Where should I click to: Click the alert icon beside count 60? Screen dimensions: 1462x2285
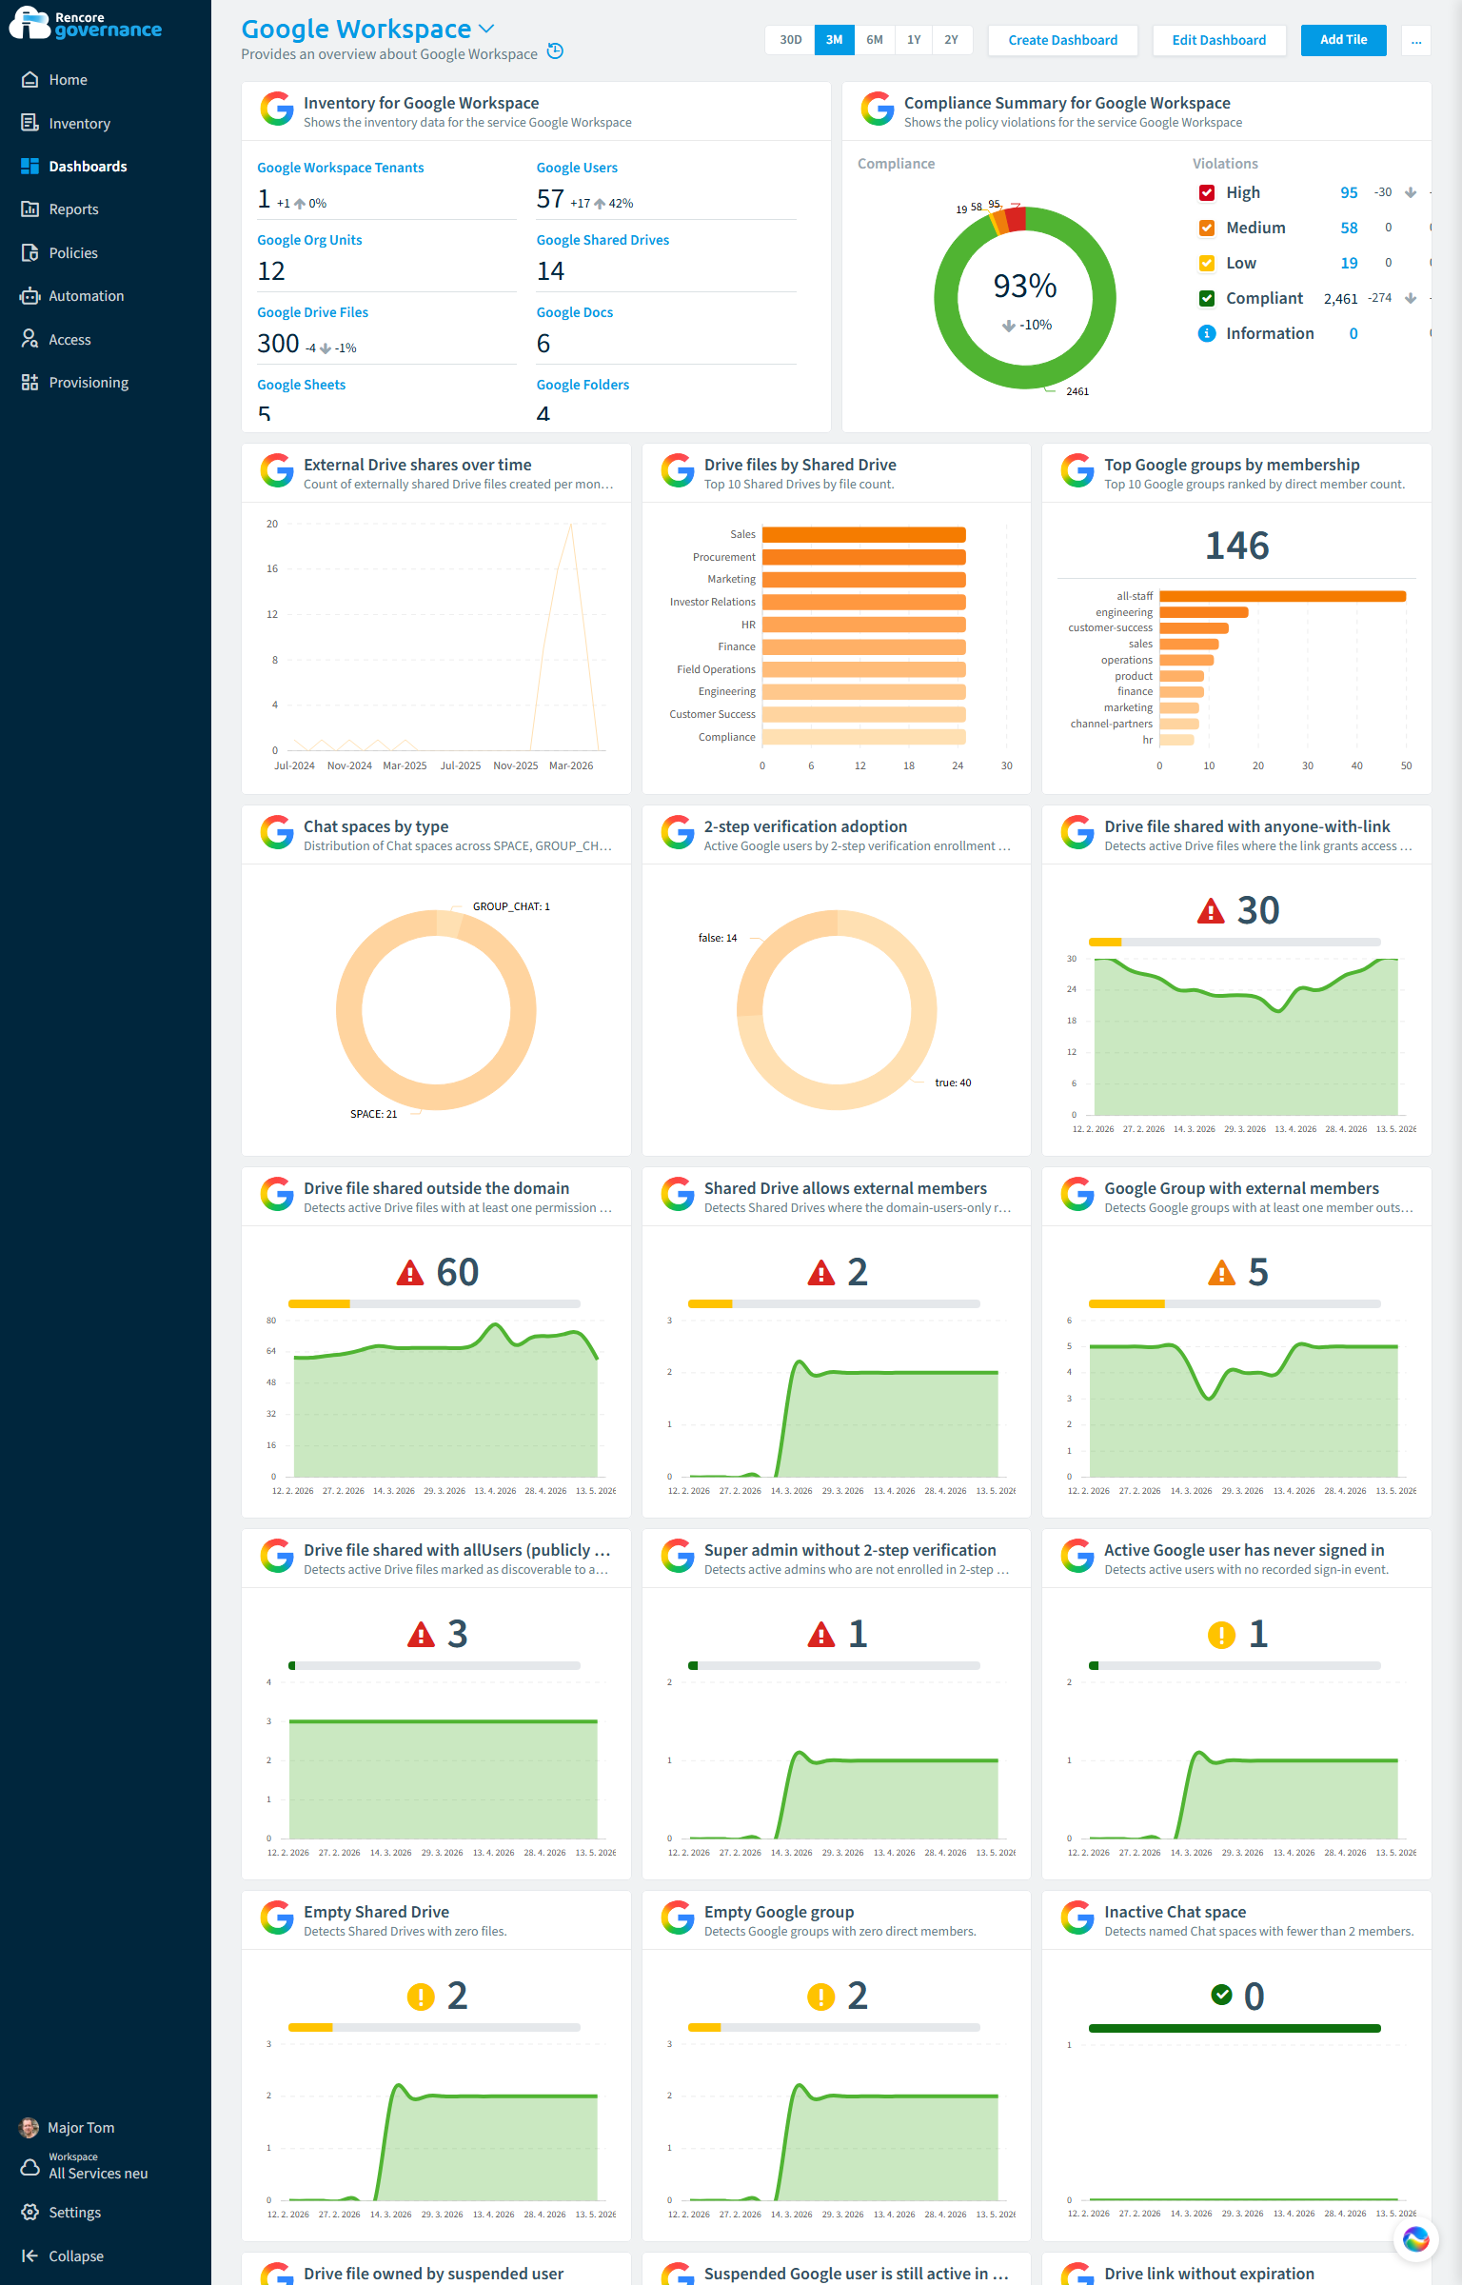[410, 1273]
